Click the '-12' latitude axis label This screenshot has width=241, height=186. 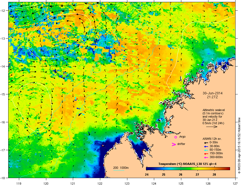[3, 10]
